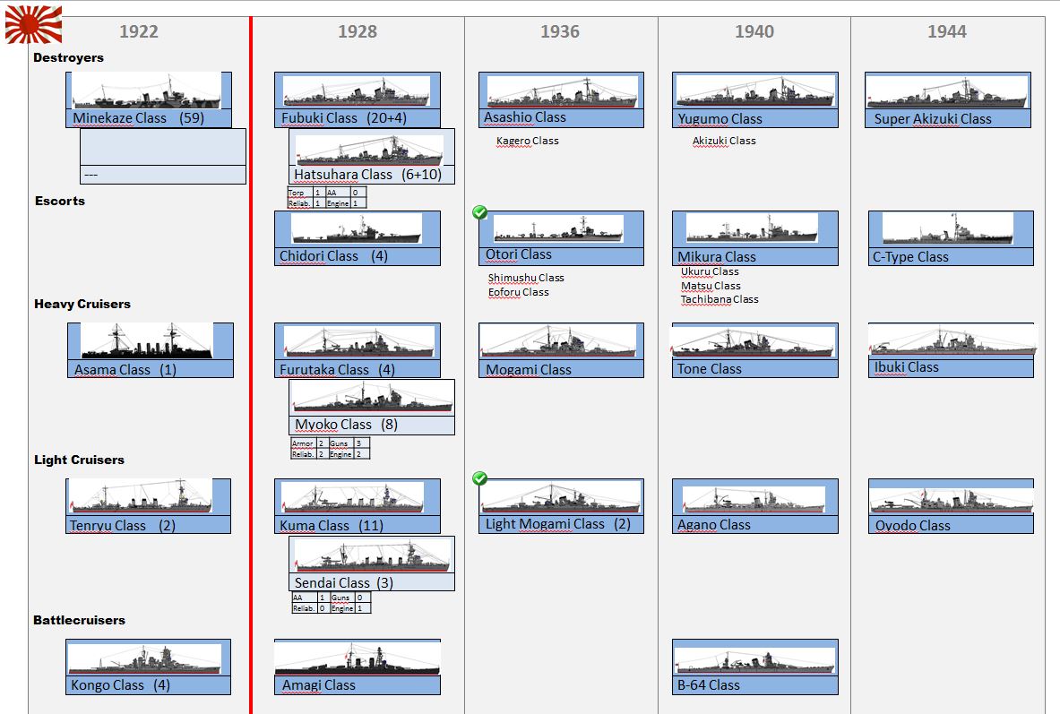This screenshot has width=1060, height=714.
Task: Click the Super Akizuki Class ship image
Action: pos(948,92)
